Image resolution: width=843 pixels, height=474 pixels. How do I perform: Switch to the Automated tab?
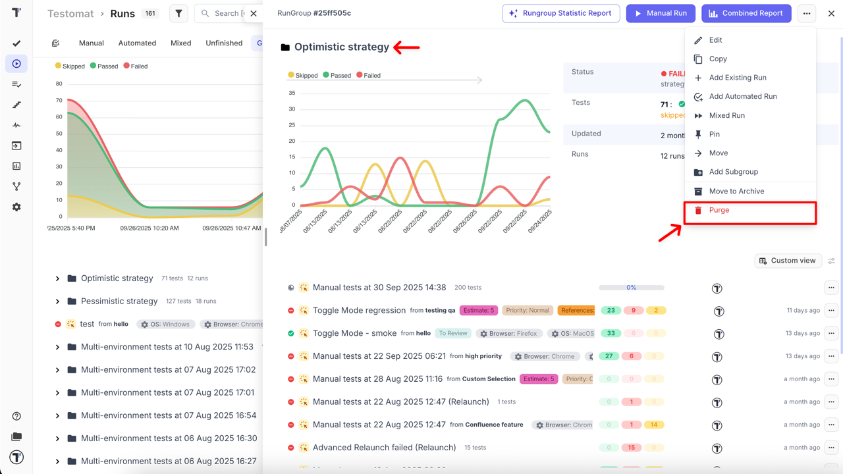tap(137, 43)
